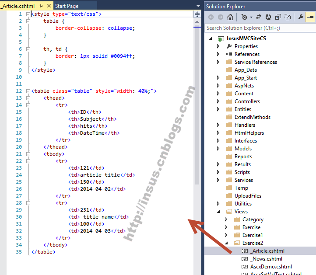Image resolution: width=316 pixels, height=275 pixels.
Task: Open Properties wrench icon in toolbar
Action: (x=301, y=17)
